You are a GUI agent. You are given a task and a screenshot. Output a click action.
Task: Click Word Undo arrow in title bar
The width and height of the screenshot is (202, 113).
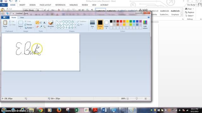click(10, 1)
